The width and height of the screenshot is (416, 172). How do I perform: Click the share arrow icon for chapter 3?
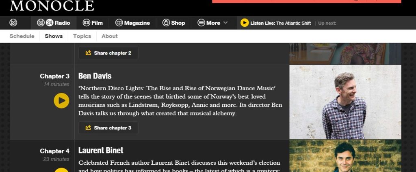88,127
